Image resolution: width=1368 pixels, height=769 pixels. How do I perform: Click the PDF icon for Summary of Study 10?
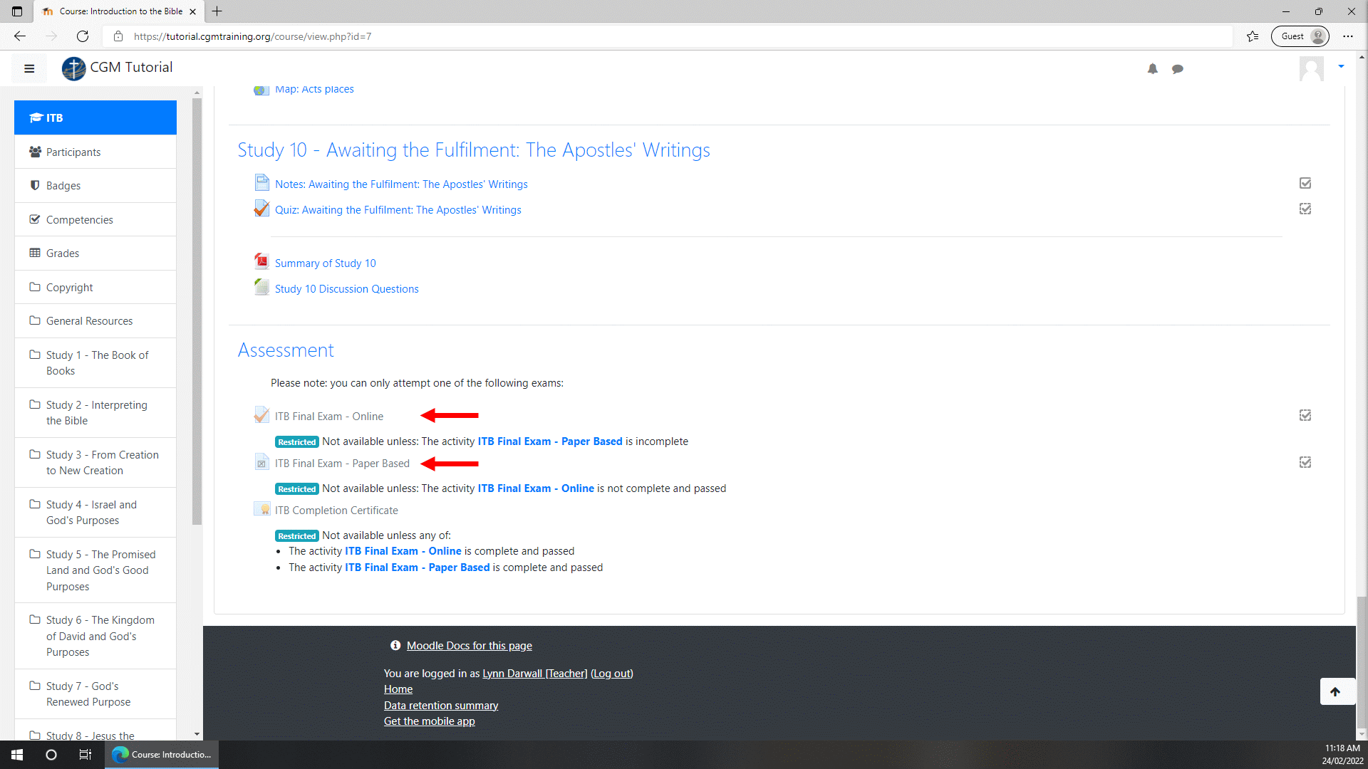[261, 262]
